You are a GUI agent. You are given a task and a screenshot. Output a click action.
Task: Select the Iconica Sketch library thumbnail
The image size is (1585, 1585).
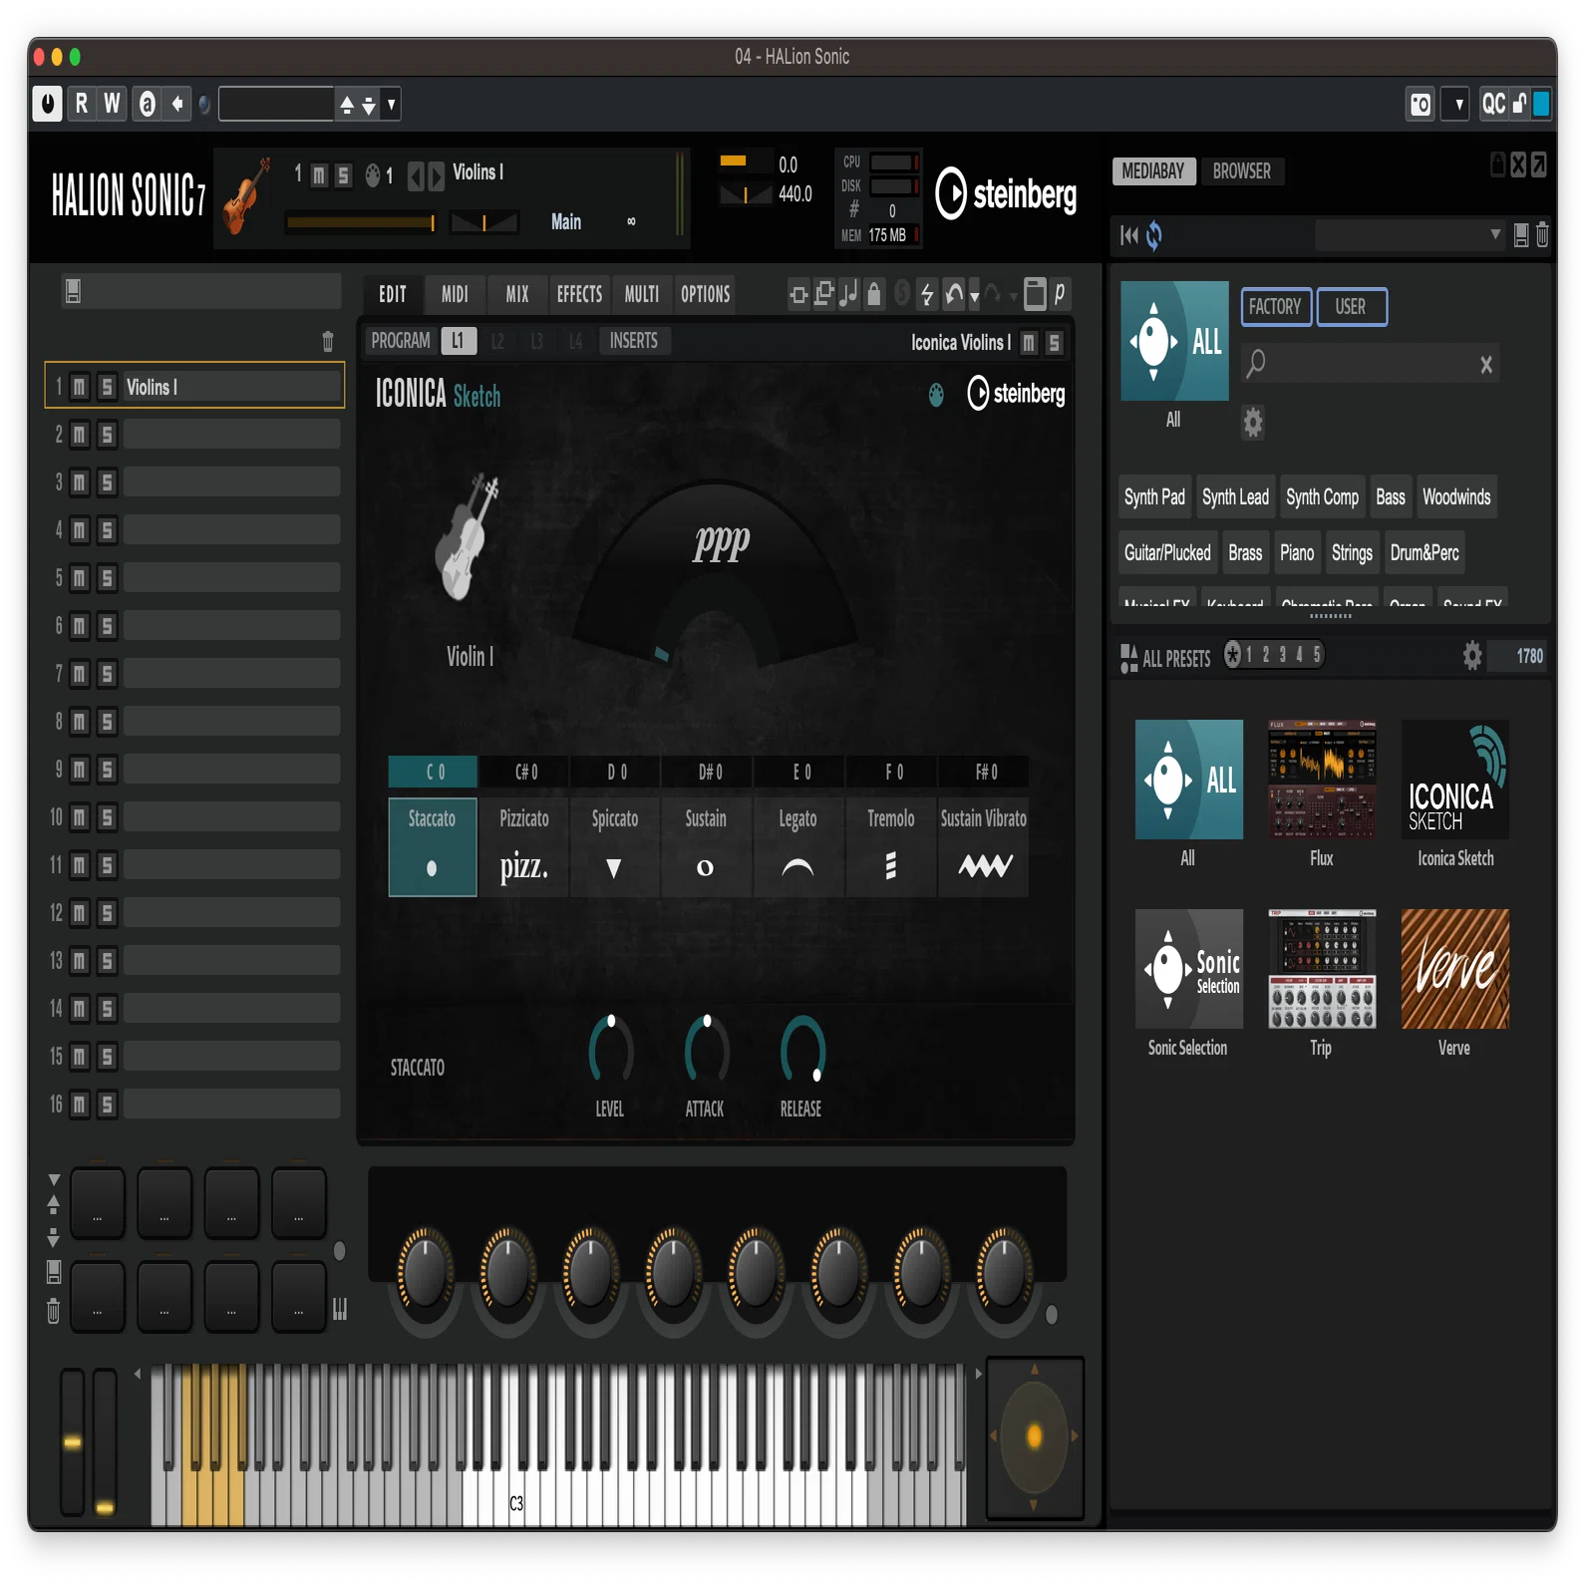tap(1455, 780)
